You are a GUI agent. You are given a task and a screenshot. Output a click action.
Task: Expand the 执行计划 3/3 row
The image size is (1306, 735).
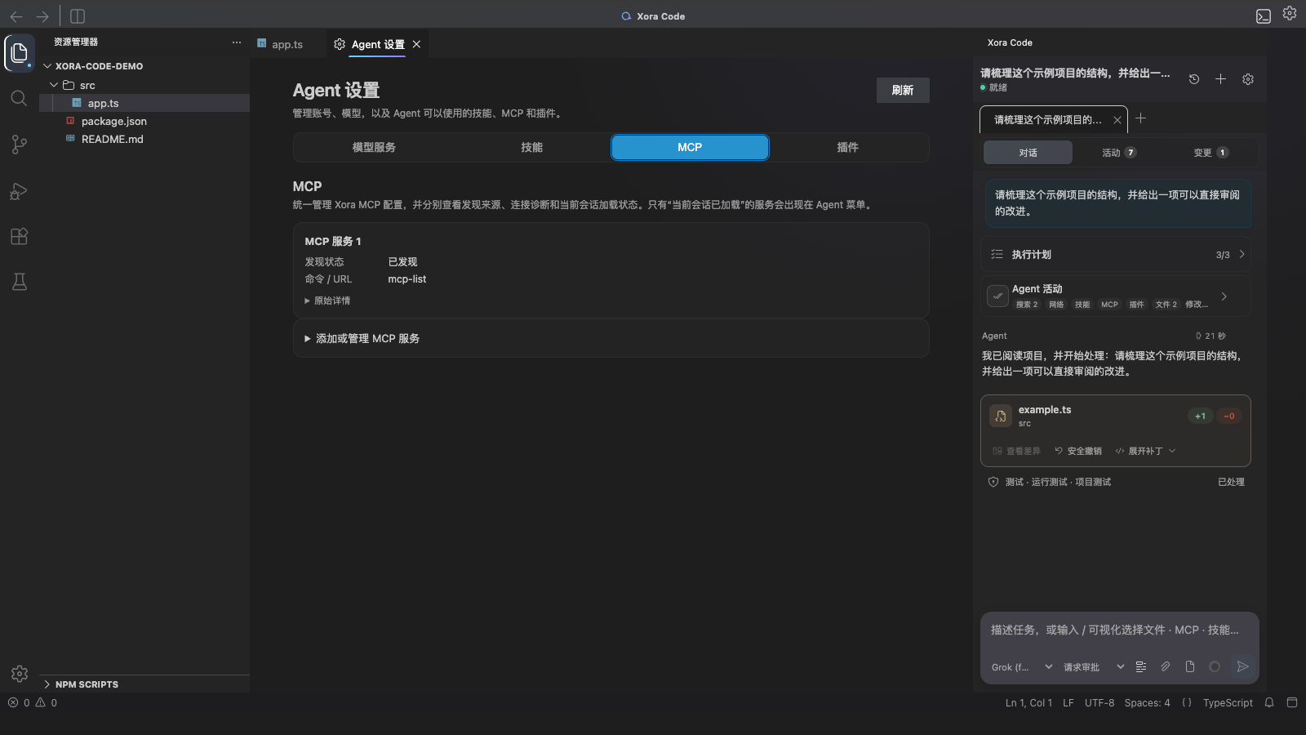tap(1116, 254)
